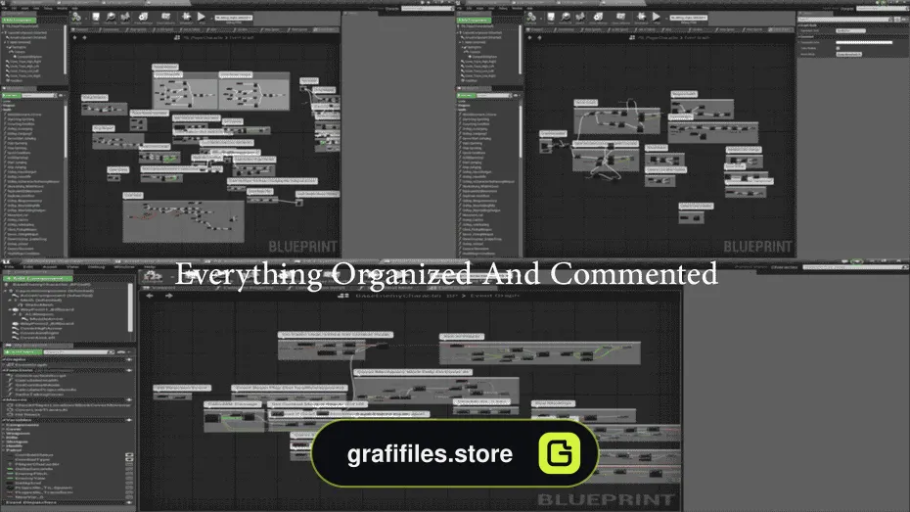This screenshot has width=910, height=512.
Task: Click Browse icon in top-right blueprint window
Action: click(x=566, y=18)
